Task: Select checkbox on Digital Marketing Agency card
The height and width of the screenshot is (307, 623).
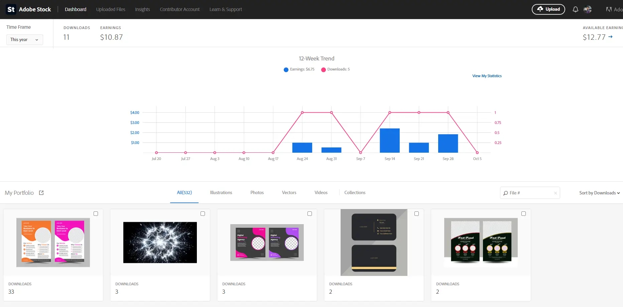Action: [310, 214]
